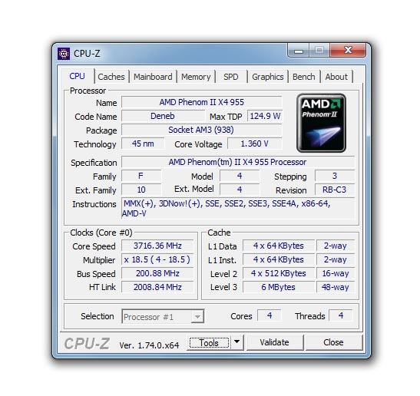420x396 pixels.
Task: Click the Level 3 associativity 48-way
Action: 336,287
